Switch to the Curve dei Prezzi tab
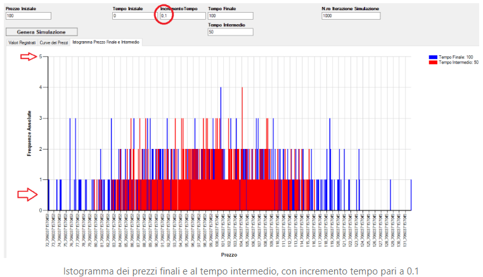This screenshot has height=277, width=483. pyautogui.click(x=54, y=42)
